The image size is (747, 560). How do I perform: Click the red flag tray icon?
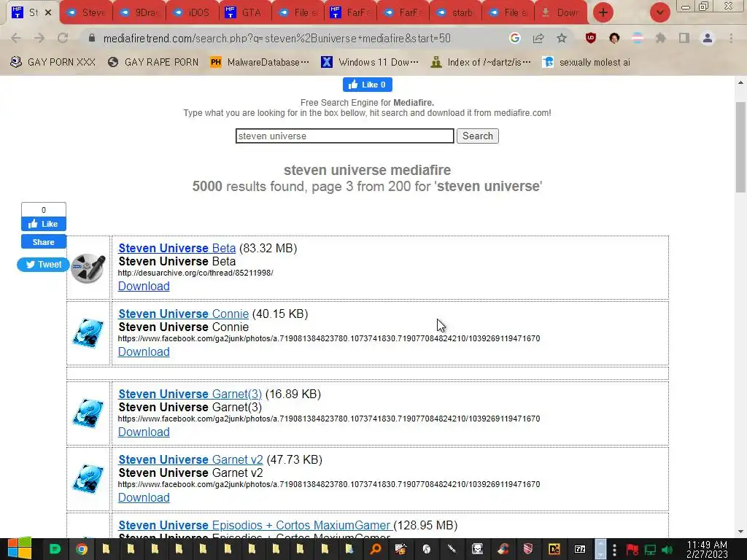pyautogui.click(x=632, y=550)
